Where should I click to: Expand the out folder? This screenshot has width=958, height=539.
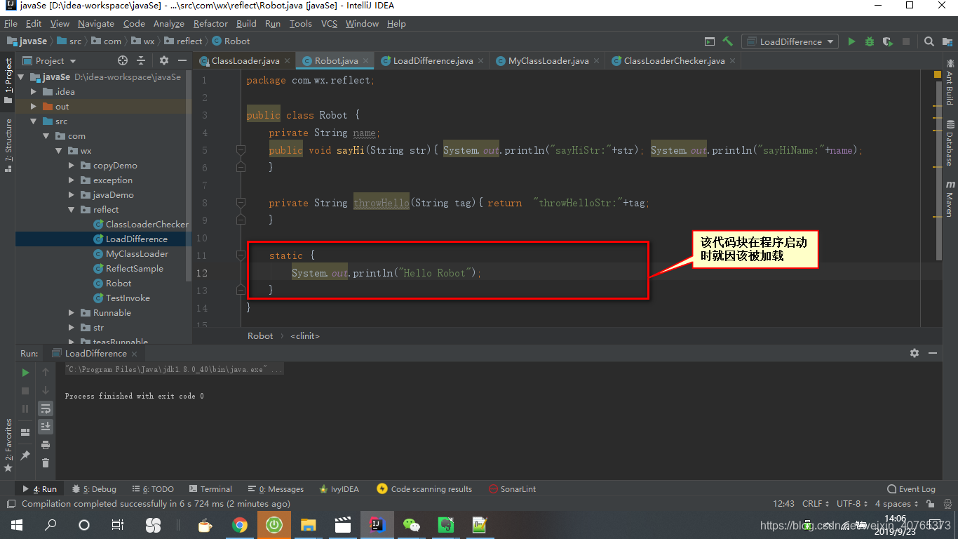coord(34,107)
